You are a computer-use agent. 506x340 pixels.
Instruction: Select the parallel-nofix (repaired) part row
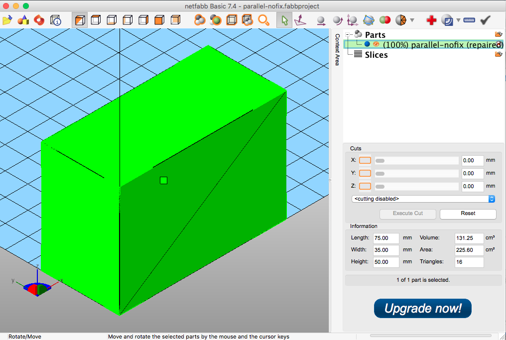coord(424,44)
